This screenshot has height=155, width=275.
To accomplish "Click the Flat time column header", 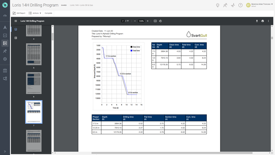I will (154, 118).
